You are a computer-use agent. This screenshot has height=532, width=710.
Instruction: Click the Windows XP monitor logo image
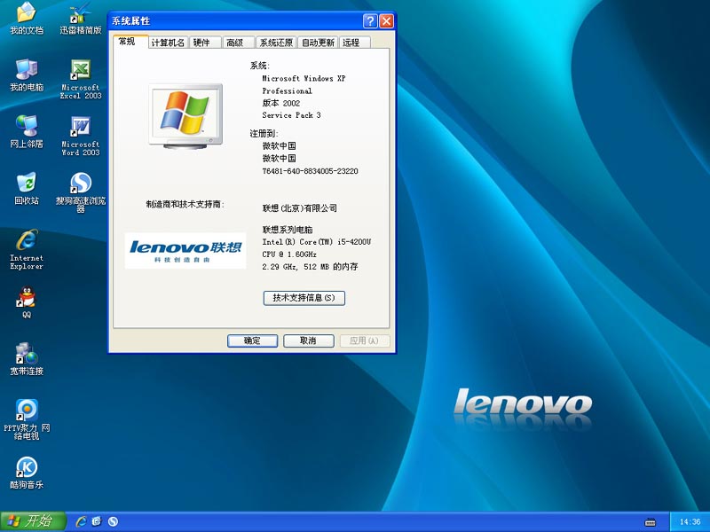185,116
